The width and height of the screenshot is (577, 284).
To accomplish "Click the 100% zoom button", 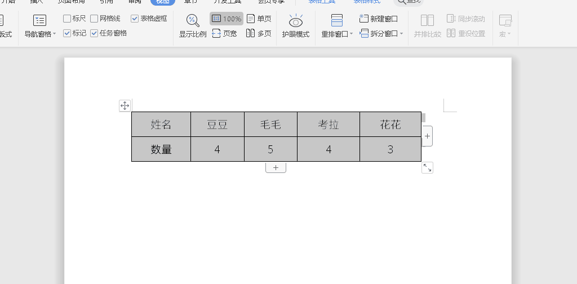I will (227, 19).
